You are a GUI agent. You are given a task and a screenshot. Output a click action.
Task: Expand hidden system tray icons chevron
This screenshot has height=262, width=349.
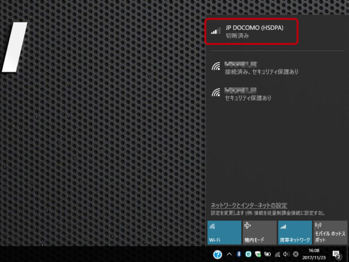coord(229,254)
